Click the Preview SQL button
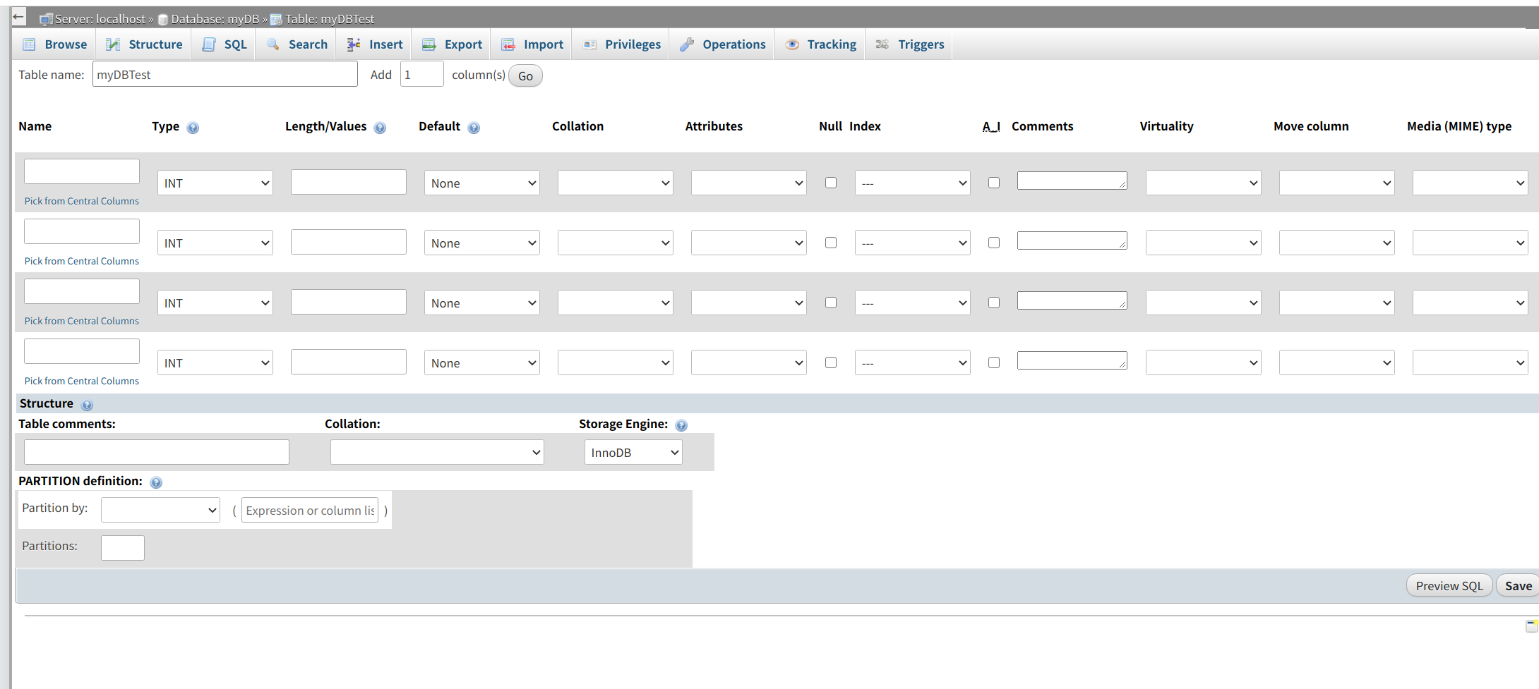 click(x=1449, y=585)
